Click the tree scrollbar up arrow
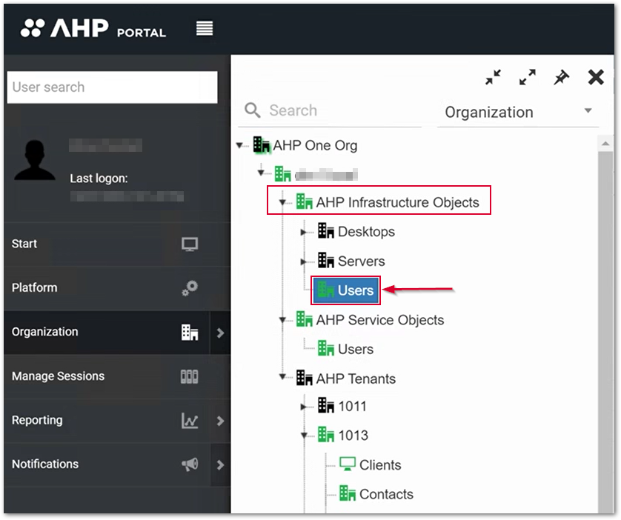 [605, 143]
